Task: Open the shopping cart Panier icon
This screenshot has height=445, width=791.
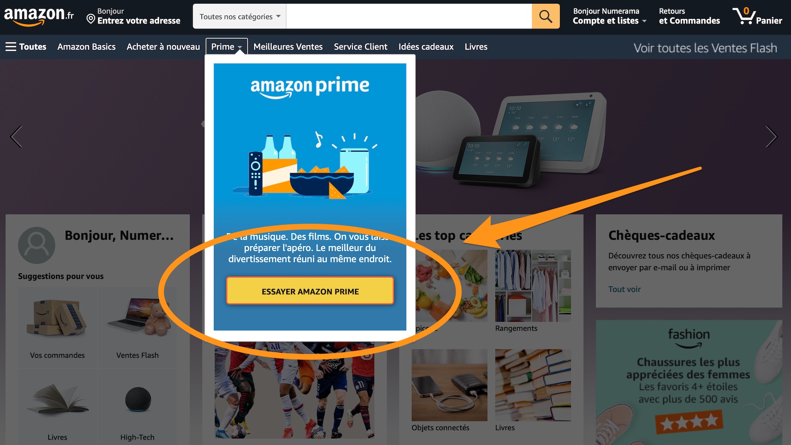Action: [757, 16]
